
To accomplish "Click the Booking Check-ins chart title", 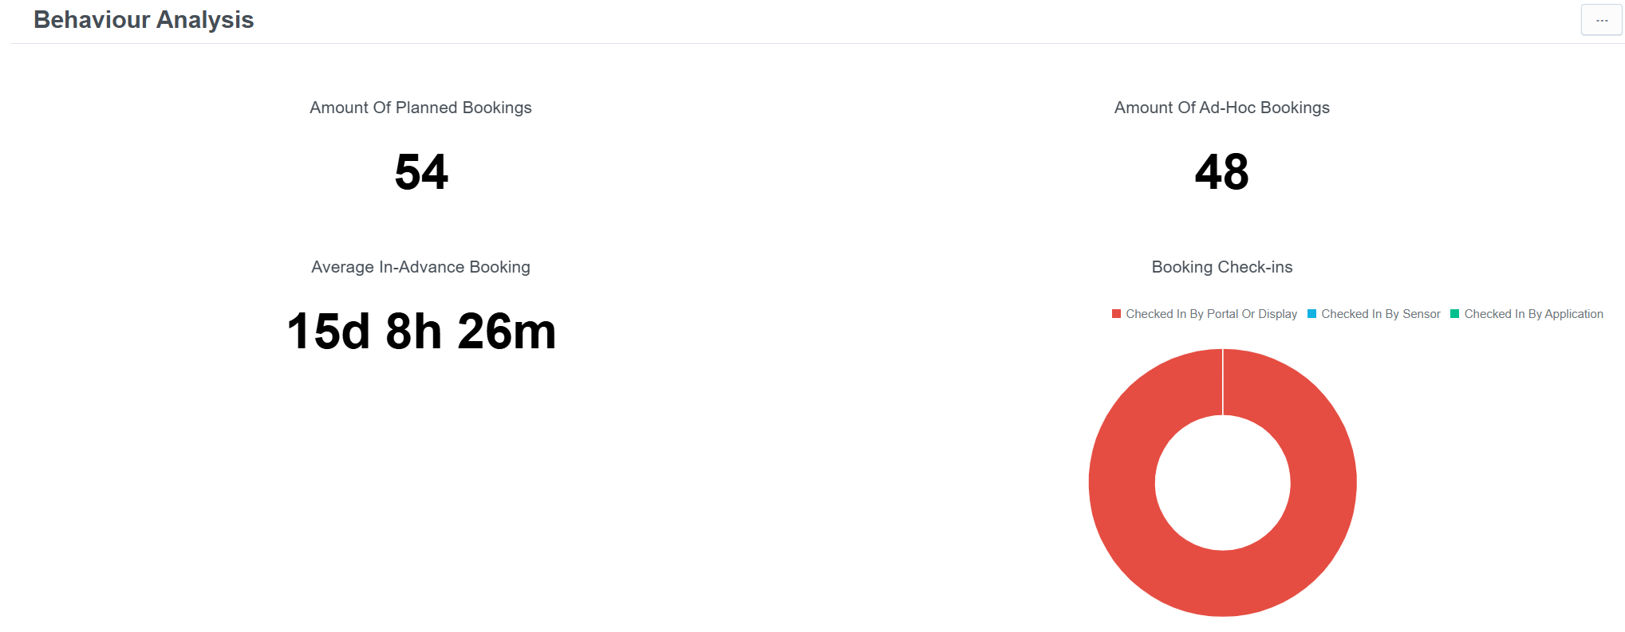I will coord(1221,267).
